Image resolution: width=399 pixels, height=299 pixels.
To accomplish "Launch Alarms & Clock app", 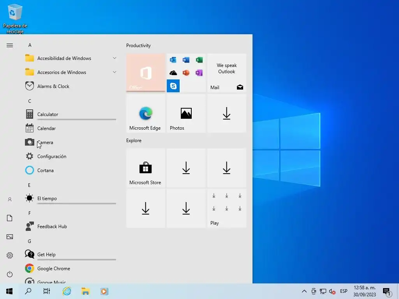I will (71, 86).
